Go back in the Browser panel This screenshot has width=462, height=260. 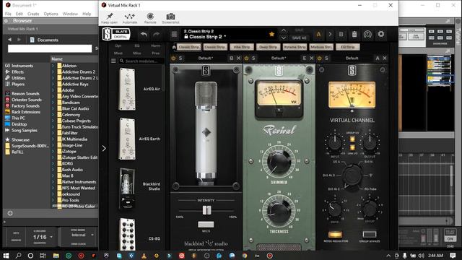(x=9, y=40)
